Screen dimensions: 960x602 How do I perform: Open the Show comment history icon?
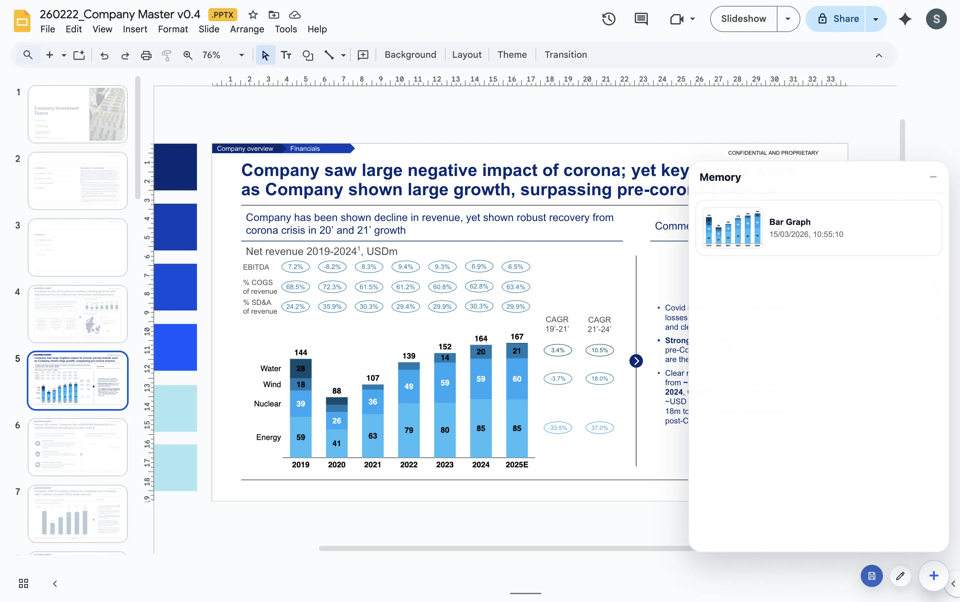pyautogui.click(x=640, y=18)
